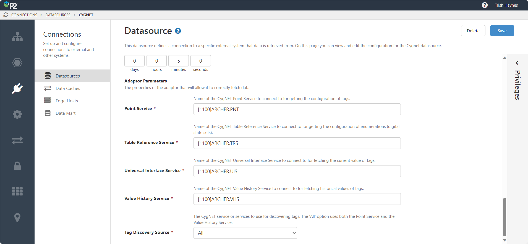Open the gear settings icon in sidebar

pyautogui.click(x=17, y=114)
